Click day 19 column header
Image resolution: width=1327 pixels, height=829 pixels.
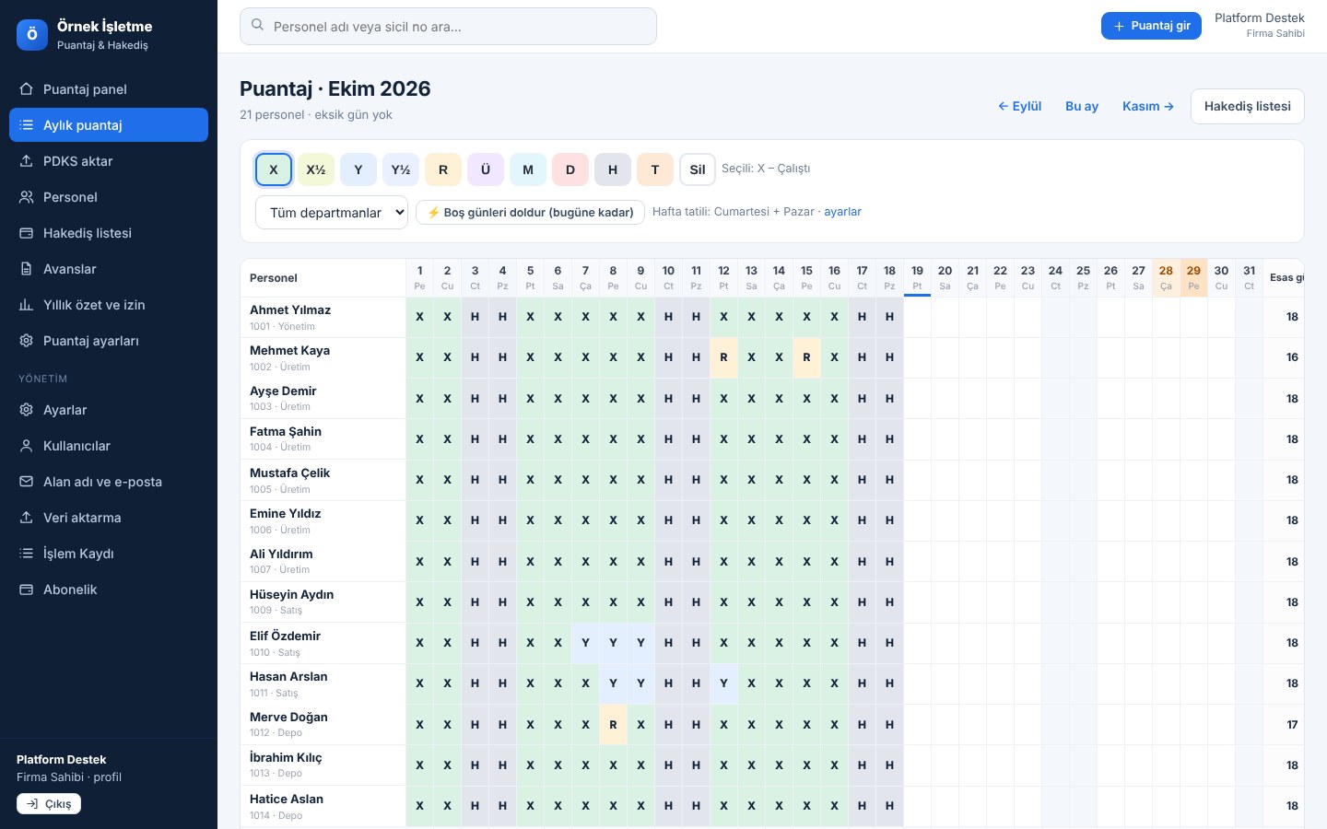click(x=917, y=277)
